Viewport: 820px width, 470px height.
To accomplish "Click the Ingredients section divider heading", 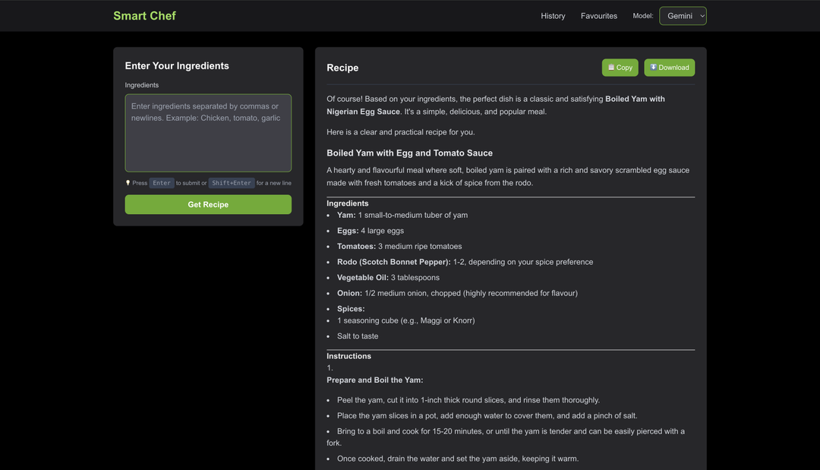I will tap(348, 203).
